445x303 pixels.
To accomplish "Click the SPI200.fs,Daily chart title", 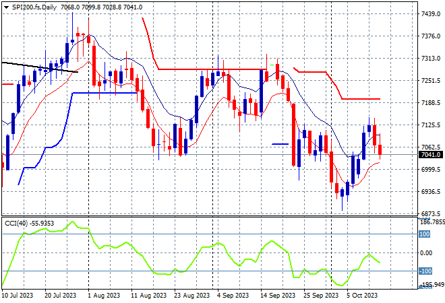I will (x=34, y=7).
